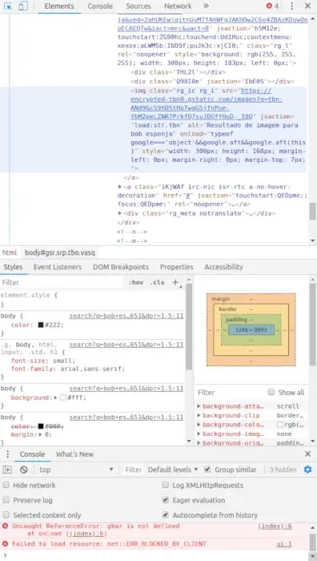Click the #fff background color swatch

(63, 398)
